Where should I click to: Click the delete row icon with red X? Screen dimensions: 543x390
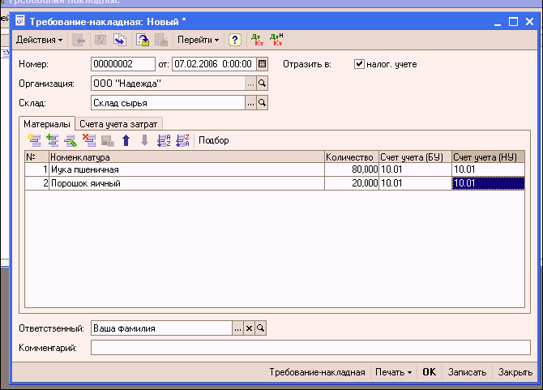tap(89, 140)
